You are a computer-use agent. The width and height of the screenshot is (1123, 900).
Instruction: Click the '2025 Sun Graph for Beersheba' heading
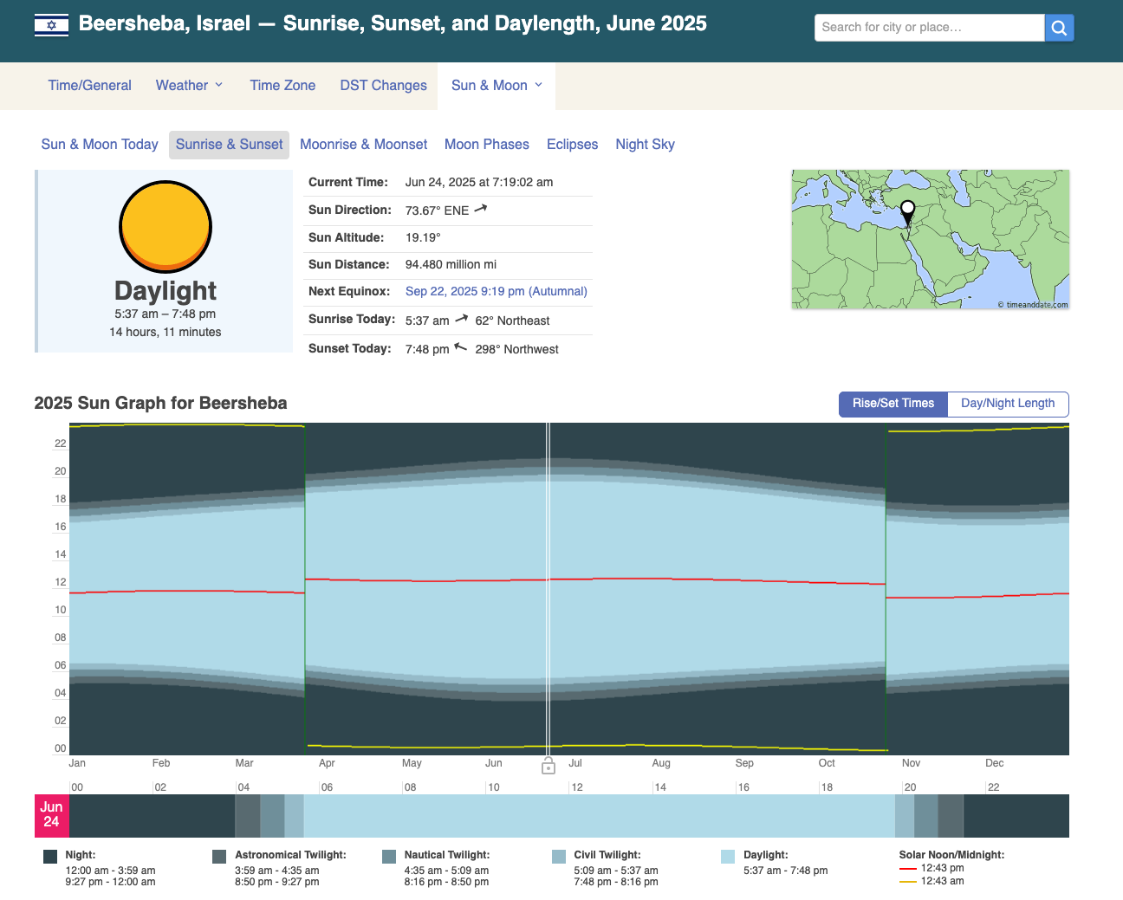pyautogui.click(x=160, y=403)
